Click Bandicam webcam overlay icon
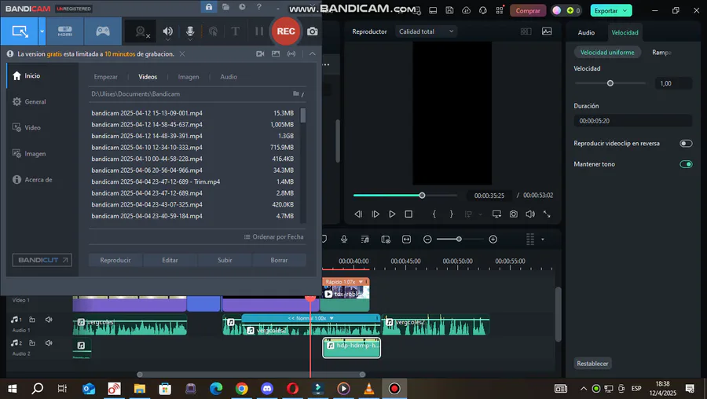707x399 pixels. pos(142,31)
